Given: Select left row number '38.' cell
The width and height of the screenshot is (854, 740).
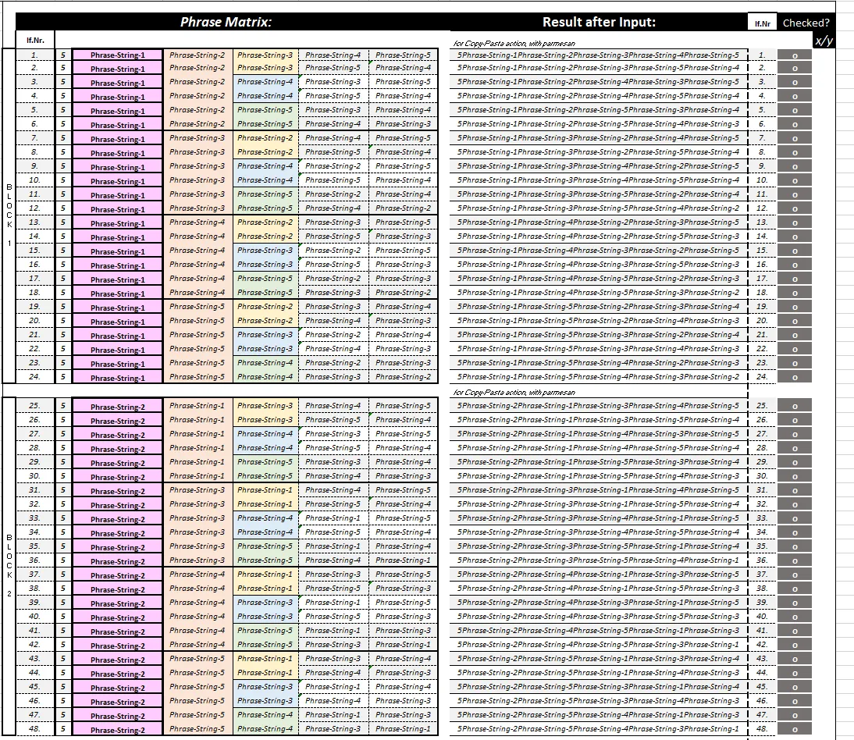Looking at the screenshot, I should (x=35, y=589).
